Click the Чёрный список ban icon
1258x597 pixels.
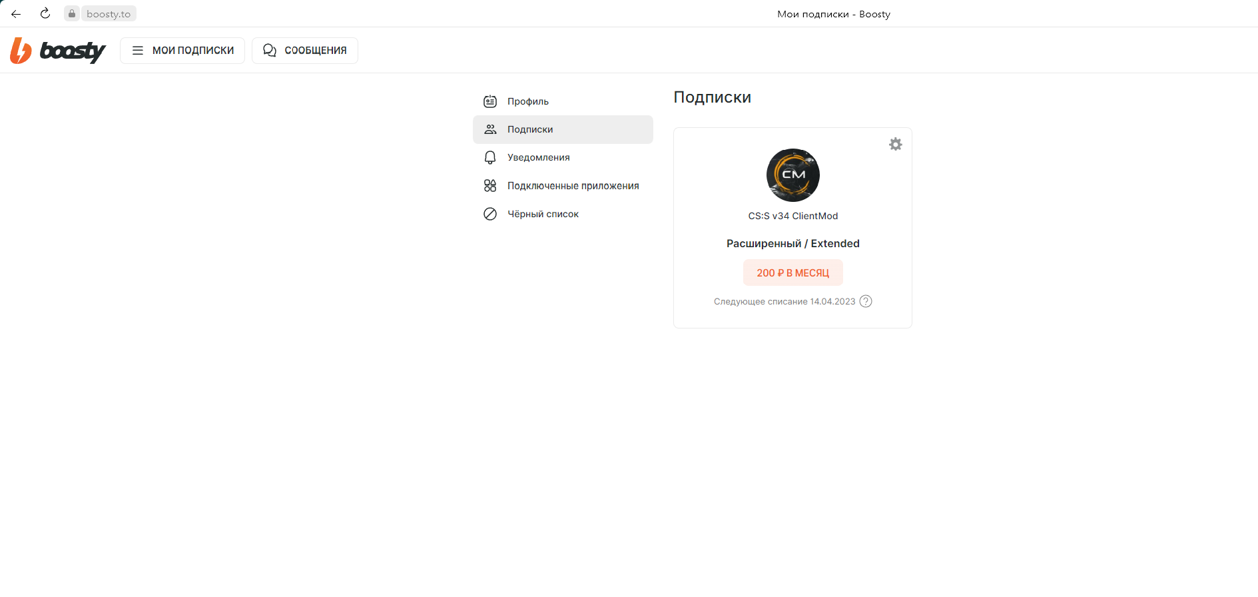(490, 214)
